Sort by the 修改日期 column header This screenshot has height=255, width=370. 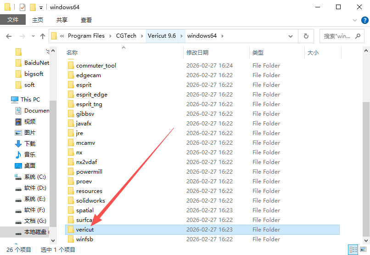coord(197,53)
